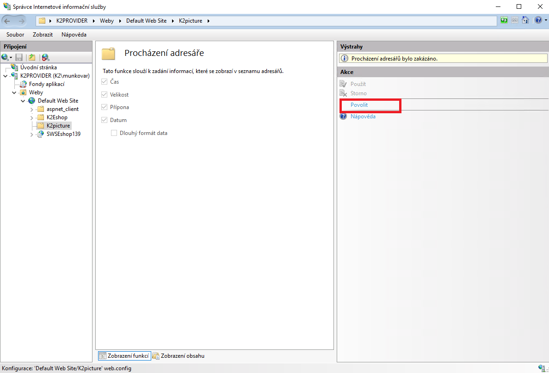Click the Použít apply icon
The width and height of the screenshot is (549, 373).
(x=343, y=84)
